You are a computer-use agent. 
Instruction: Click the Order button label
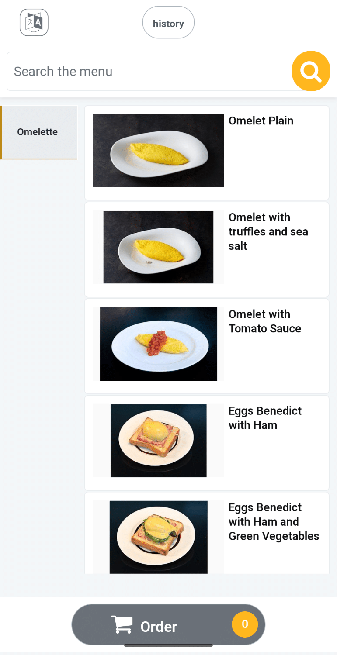click(159, 627)
